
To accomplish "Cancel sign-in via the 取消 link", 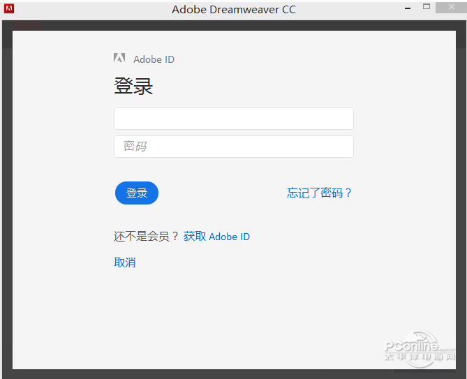I will pyautogui.click(x=125, y=262).
